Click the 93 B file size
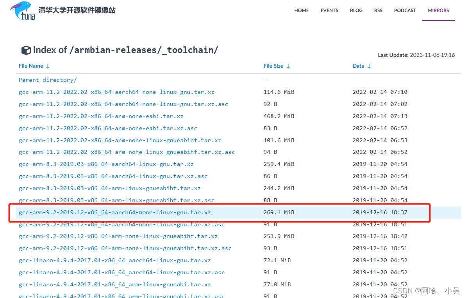This screenshot has width=466, height=298. 270,248
